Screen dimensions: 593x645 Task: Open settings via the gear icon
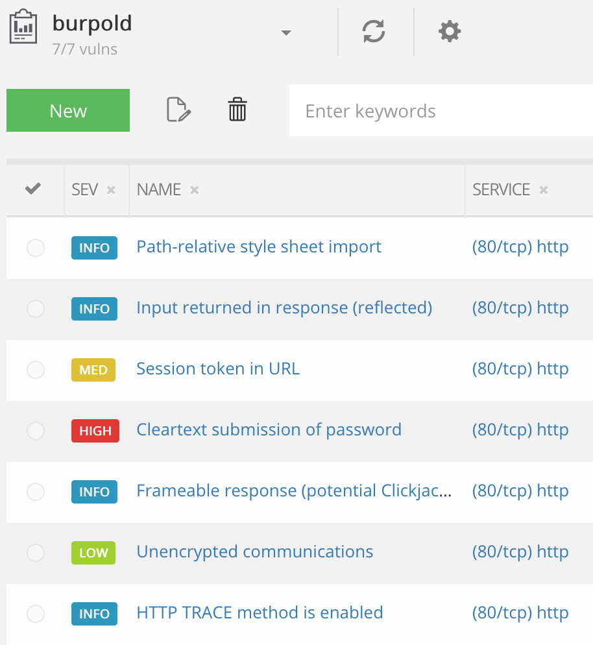click(x=450, y=31)
